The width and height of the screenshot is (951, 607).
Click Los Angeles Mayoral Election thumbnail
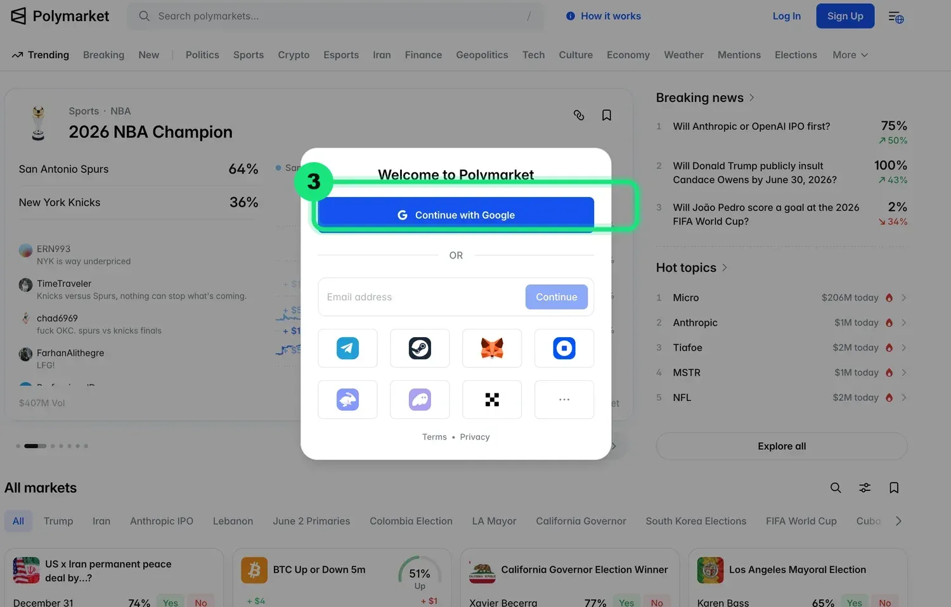coord(710,570)
